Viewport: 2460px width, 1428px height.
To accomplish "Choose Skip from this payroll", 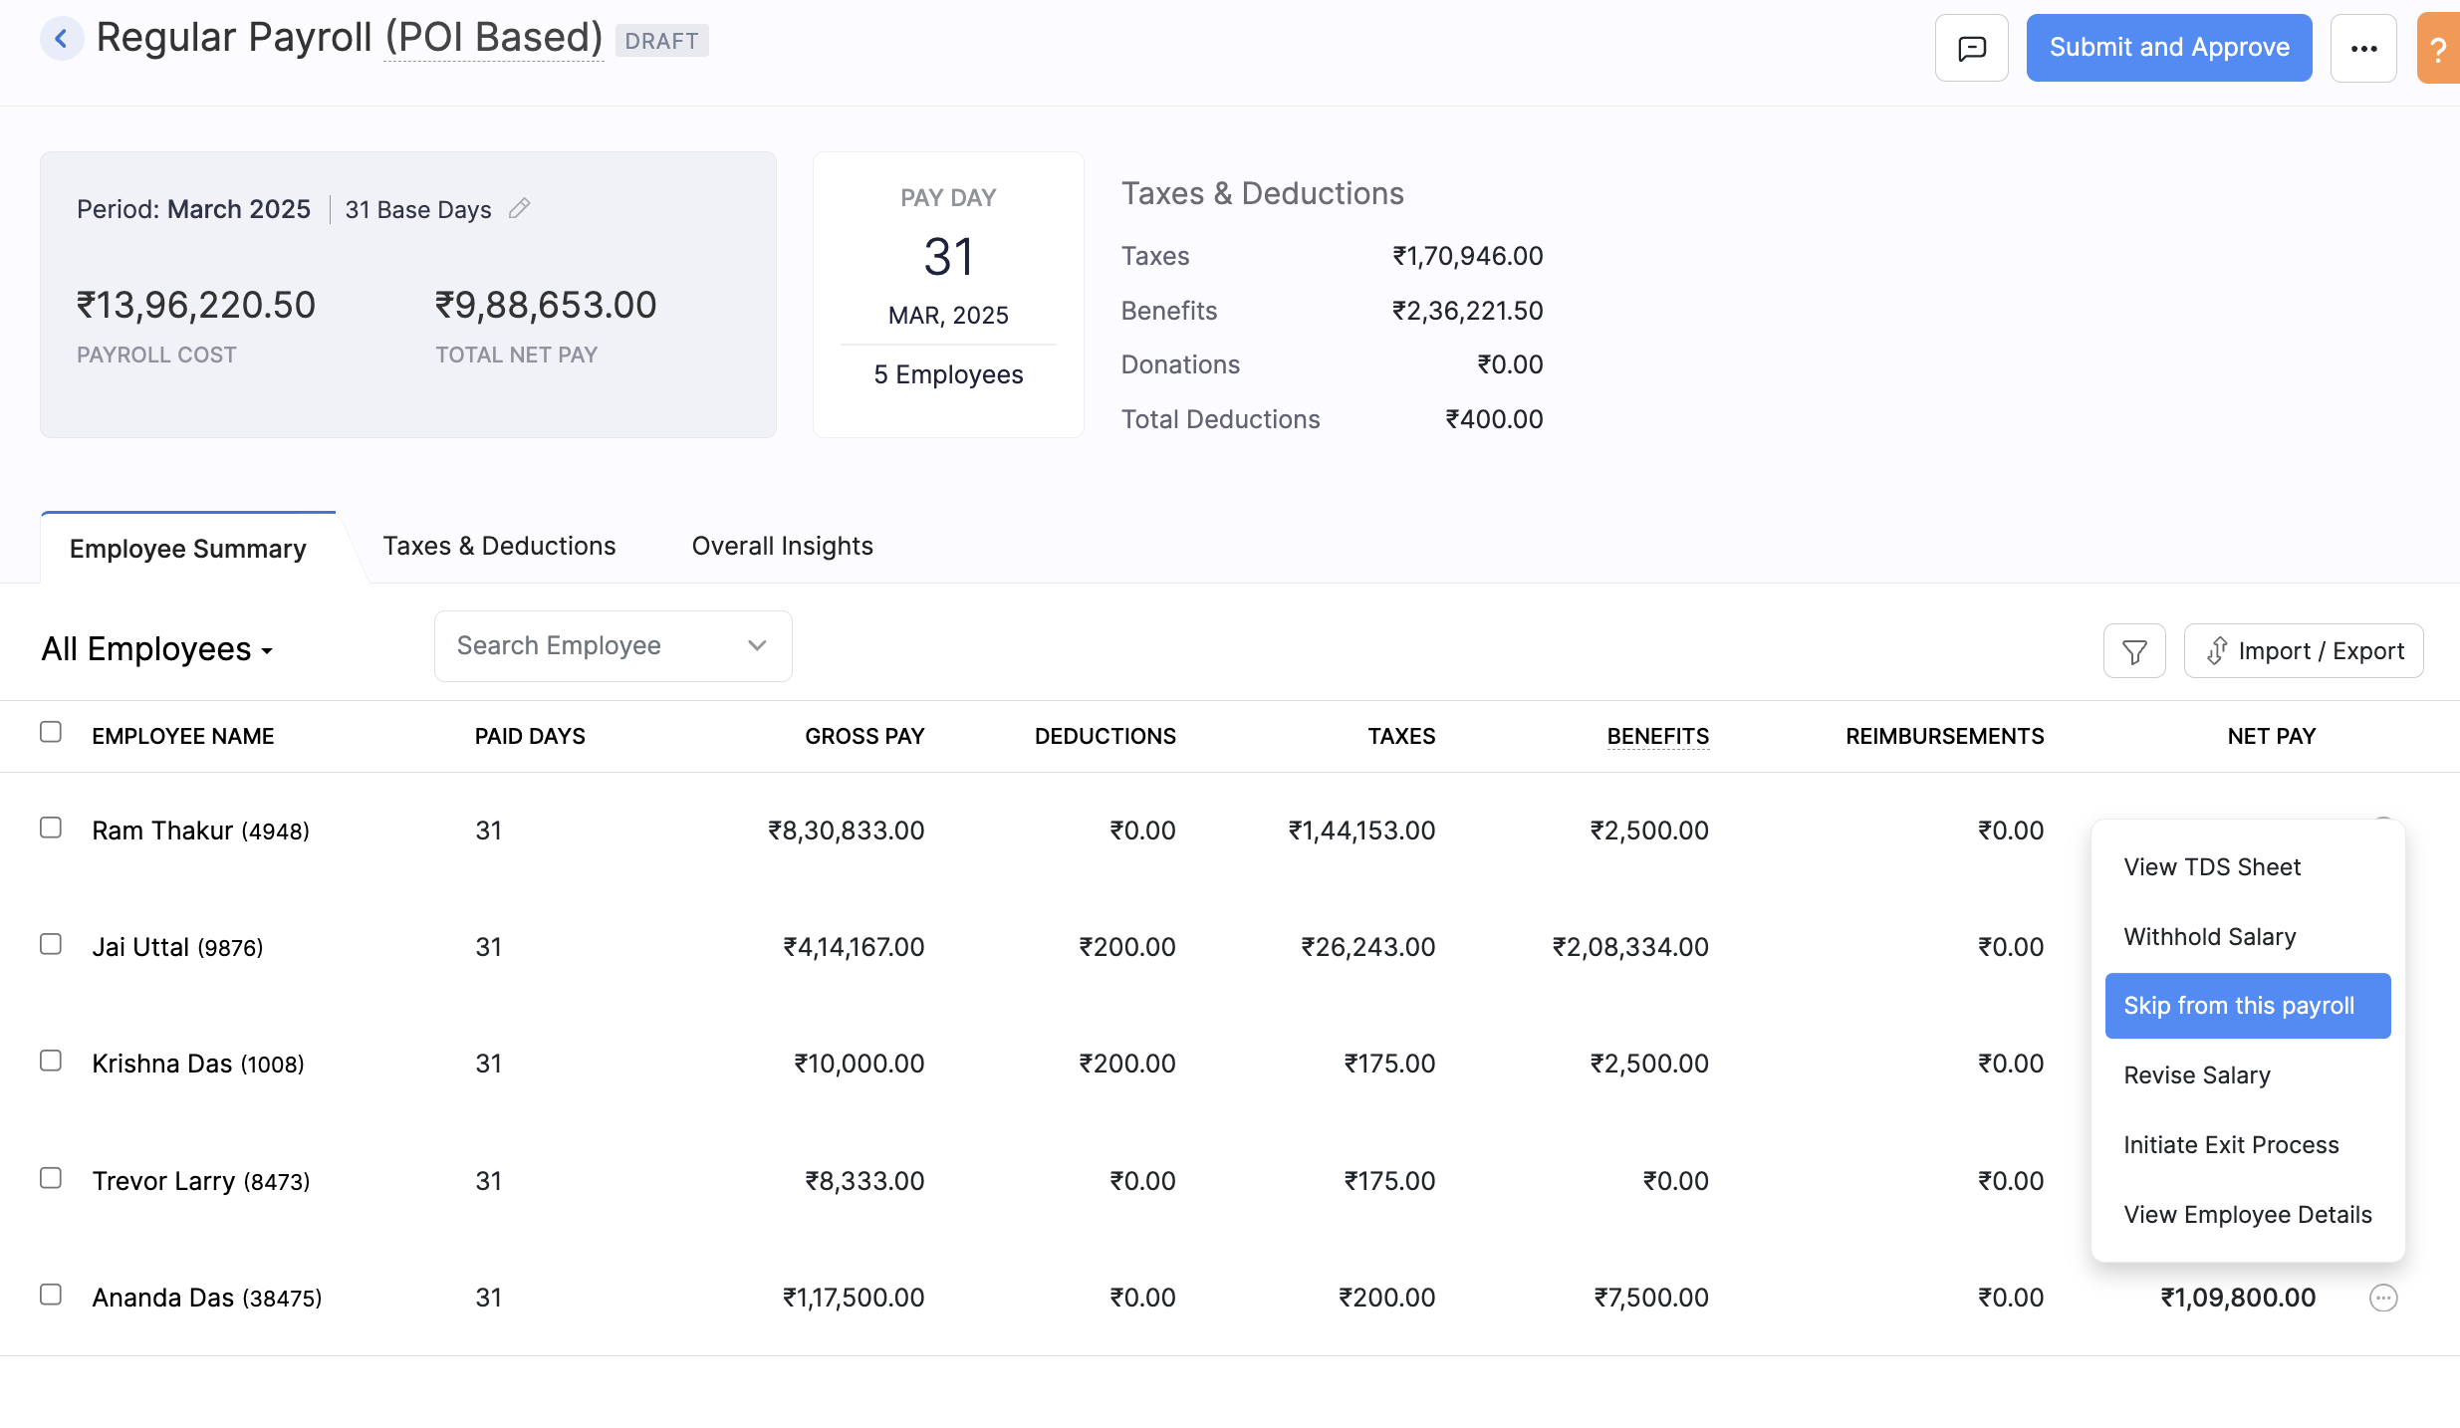I will [x=2247, y=1006].
